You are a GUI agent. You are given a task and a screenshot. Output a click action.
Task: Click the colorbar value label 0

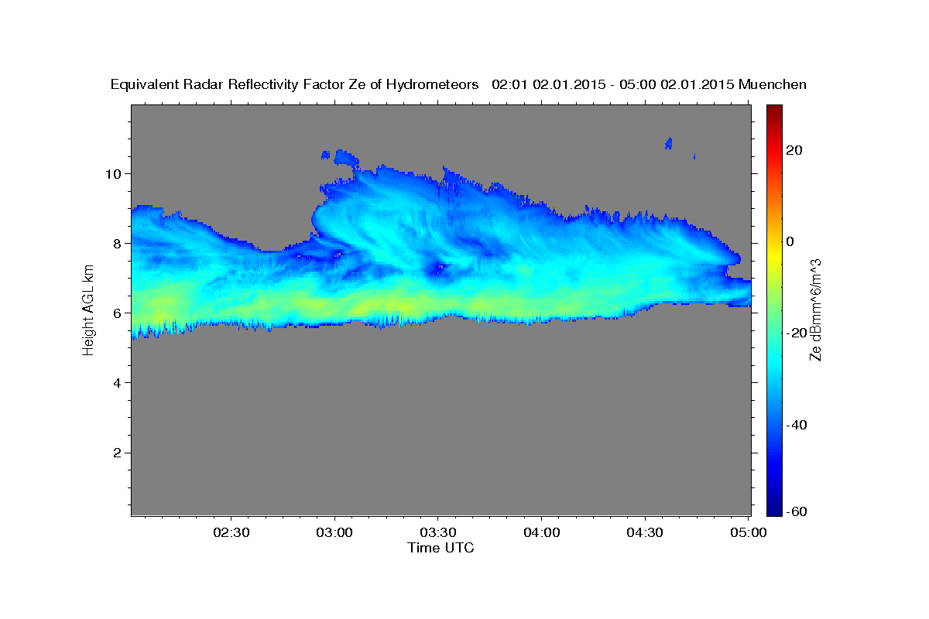tap(791, 241)
